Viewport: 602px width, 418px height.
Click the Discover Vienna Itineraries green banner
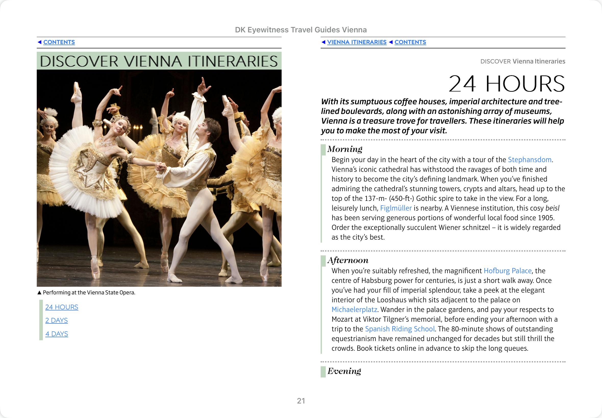(x=159, y=61)
